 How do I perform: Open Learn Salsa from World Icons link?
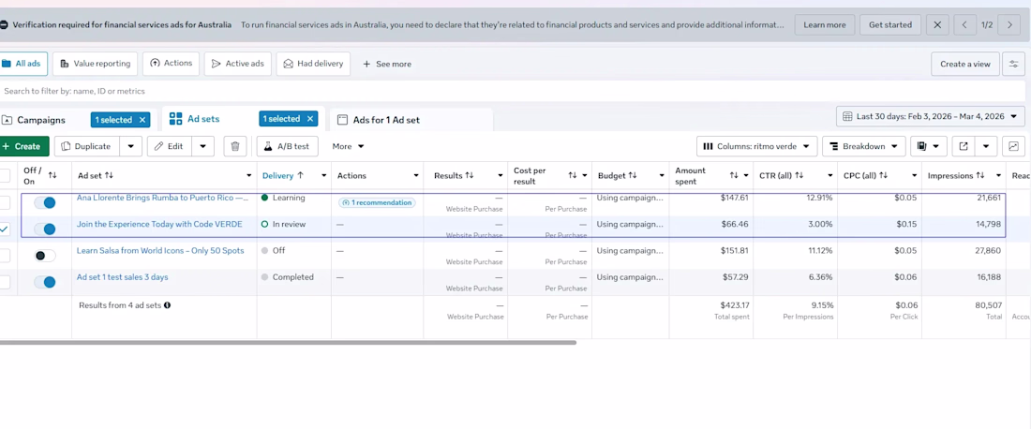[x=159, y=251]
